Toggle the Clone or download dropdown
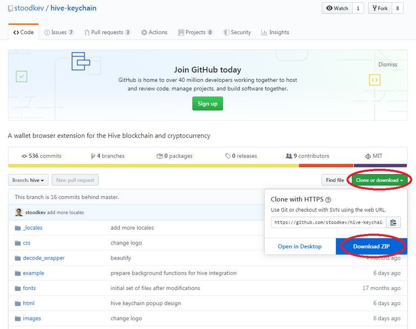 click(x=379, y=180)
